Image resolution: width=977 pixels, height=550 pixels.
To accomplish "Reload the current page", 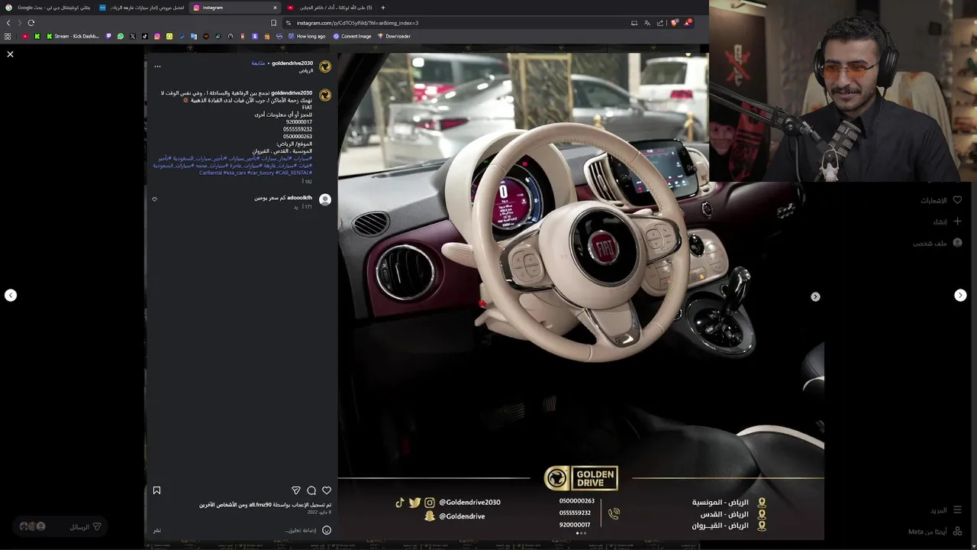I will pyautogui.click(x=31, y=23).
